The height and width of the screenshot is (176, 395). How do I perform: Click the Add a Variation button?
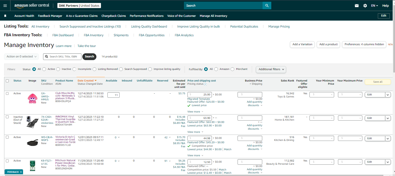pyautogui.click(x=302, y=44)
